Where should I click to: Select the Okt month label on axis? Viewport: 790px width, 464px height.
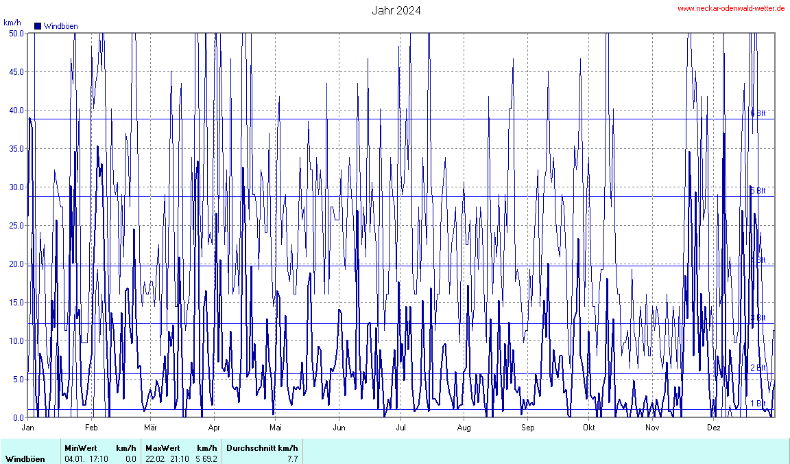point(588,428)
